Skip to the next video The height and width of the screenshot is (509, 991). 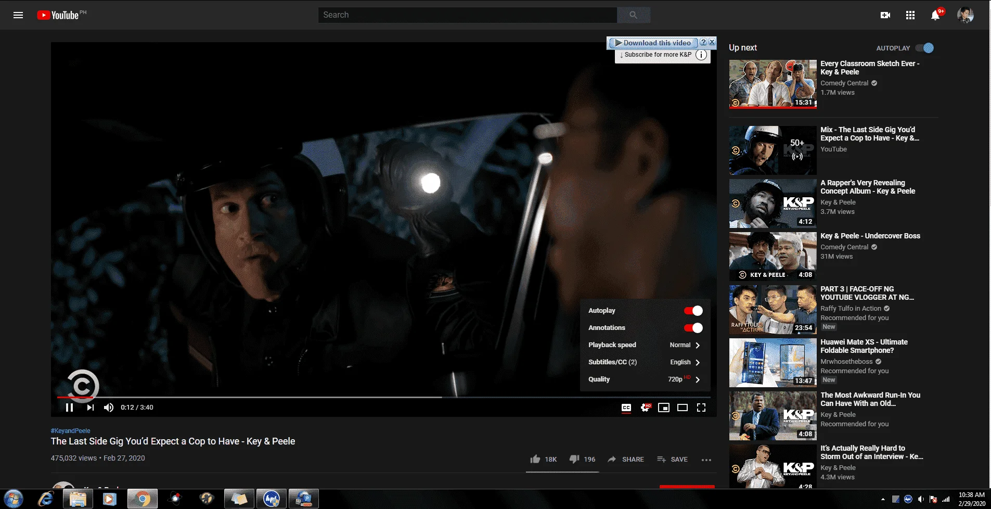coord(91,408)
